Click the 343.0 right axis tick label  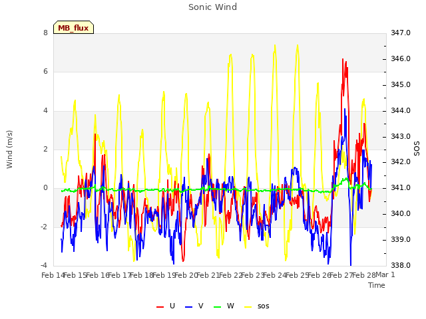[x=401, y=137]
